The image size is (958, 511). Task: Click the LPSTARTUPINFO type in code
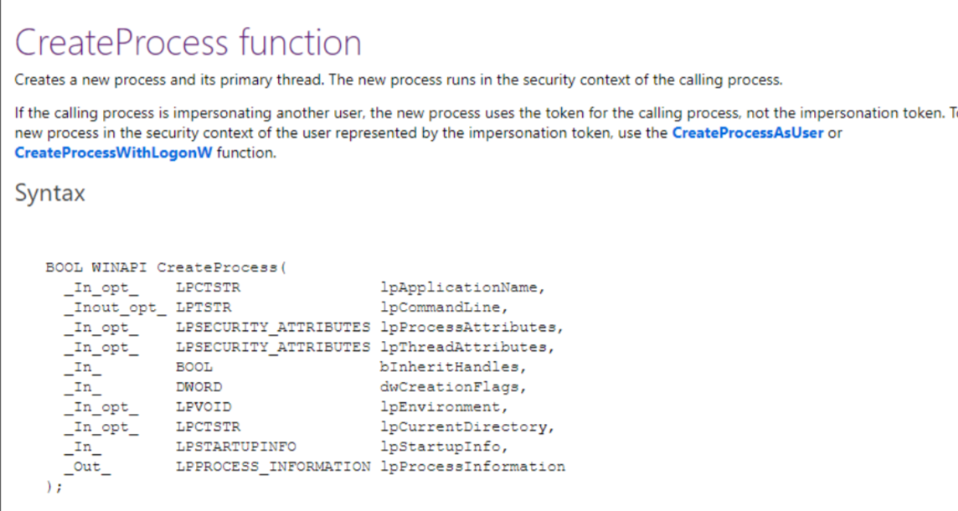click(235, 446)
